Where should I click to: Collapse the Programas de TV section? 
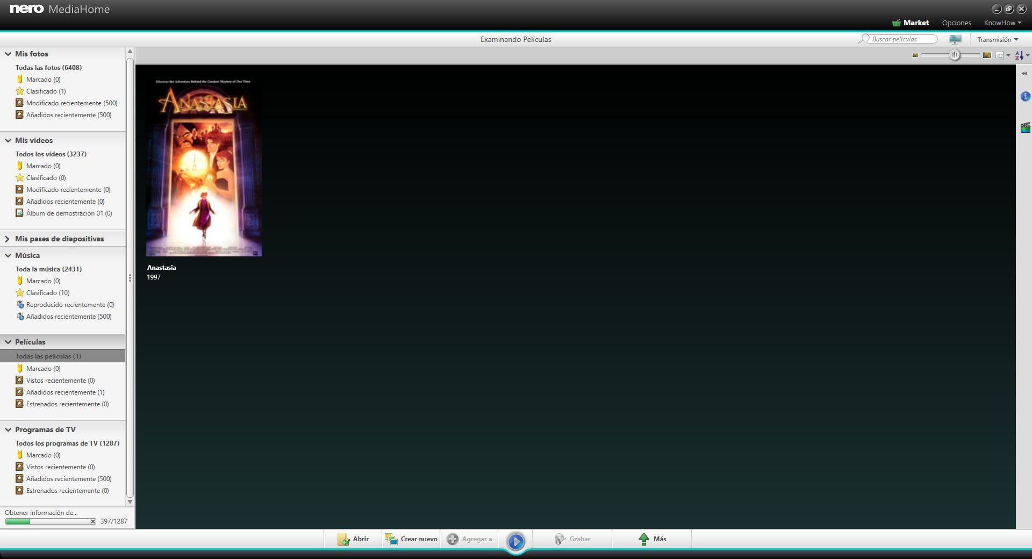[8, 429]
